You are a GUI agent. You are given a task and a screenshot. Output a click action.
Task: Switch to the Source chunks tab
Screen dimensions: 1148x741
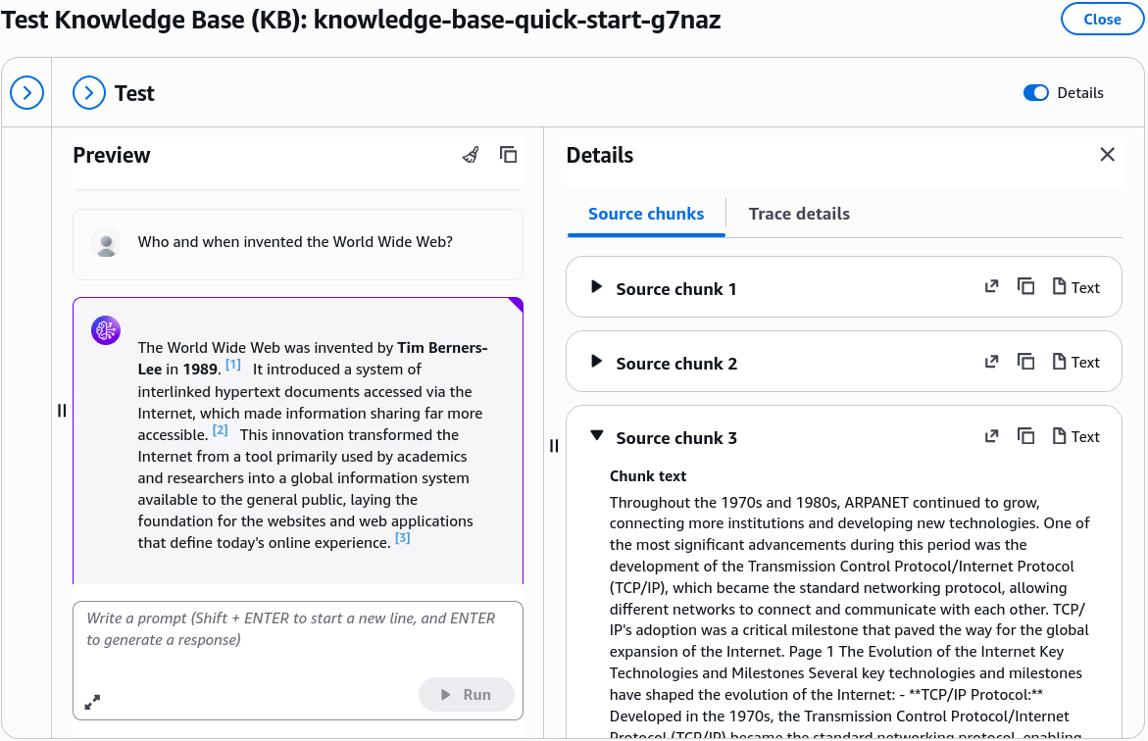pos(646,214)
